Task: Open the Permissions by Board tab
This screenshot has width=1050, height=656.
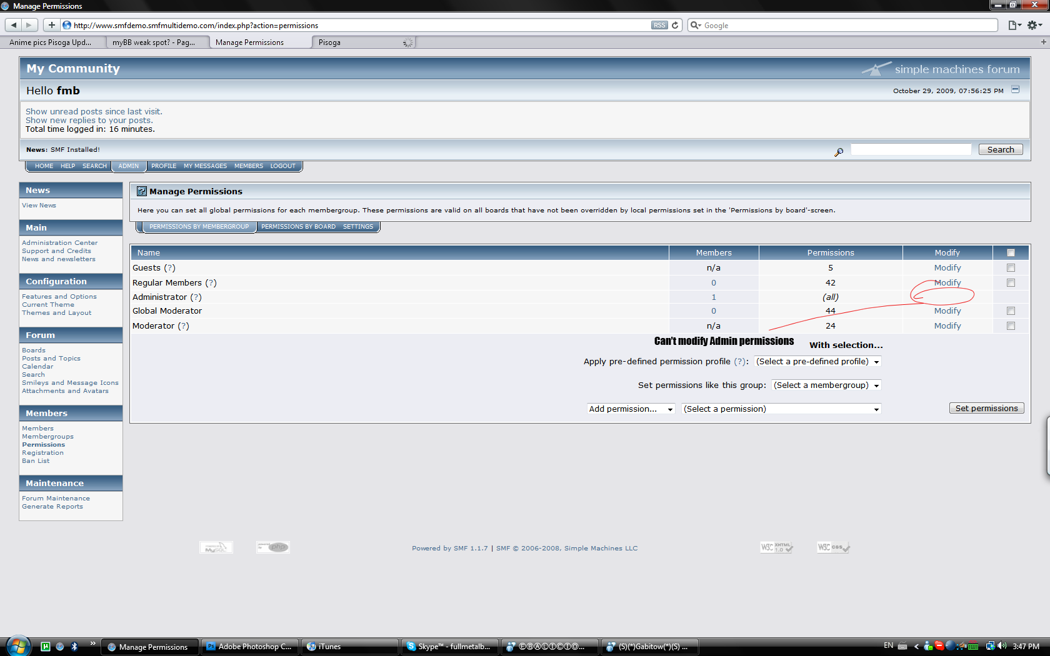Action: (298, 227)
